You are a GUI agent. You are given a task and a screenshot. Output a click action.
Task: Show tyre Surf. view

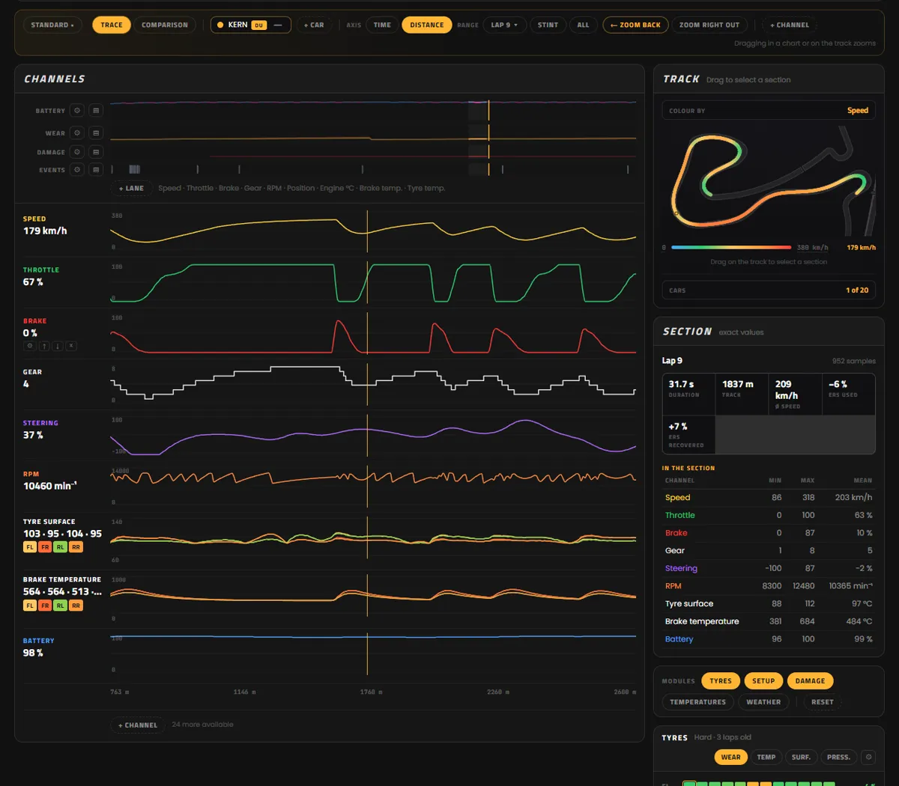click(x=801, y=757)
